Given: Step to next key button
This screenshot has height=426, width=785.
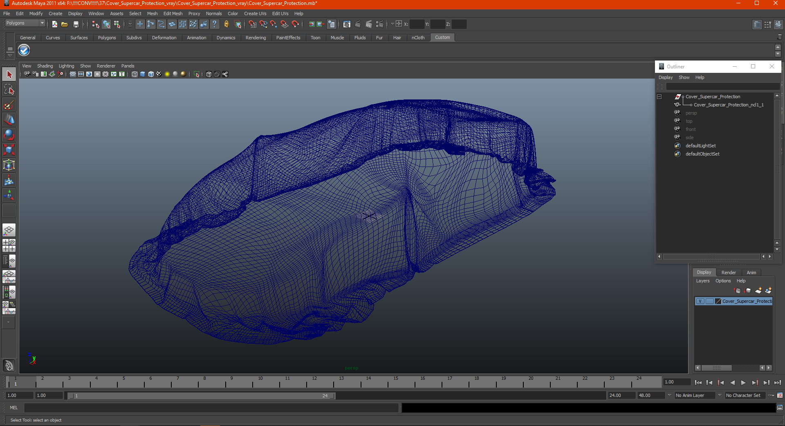Looking at the screenshot, I should (x=755, y=383).
